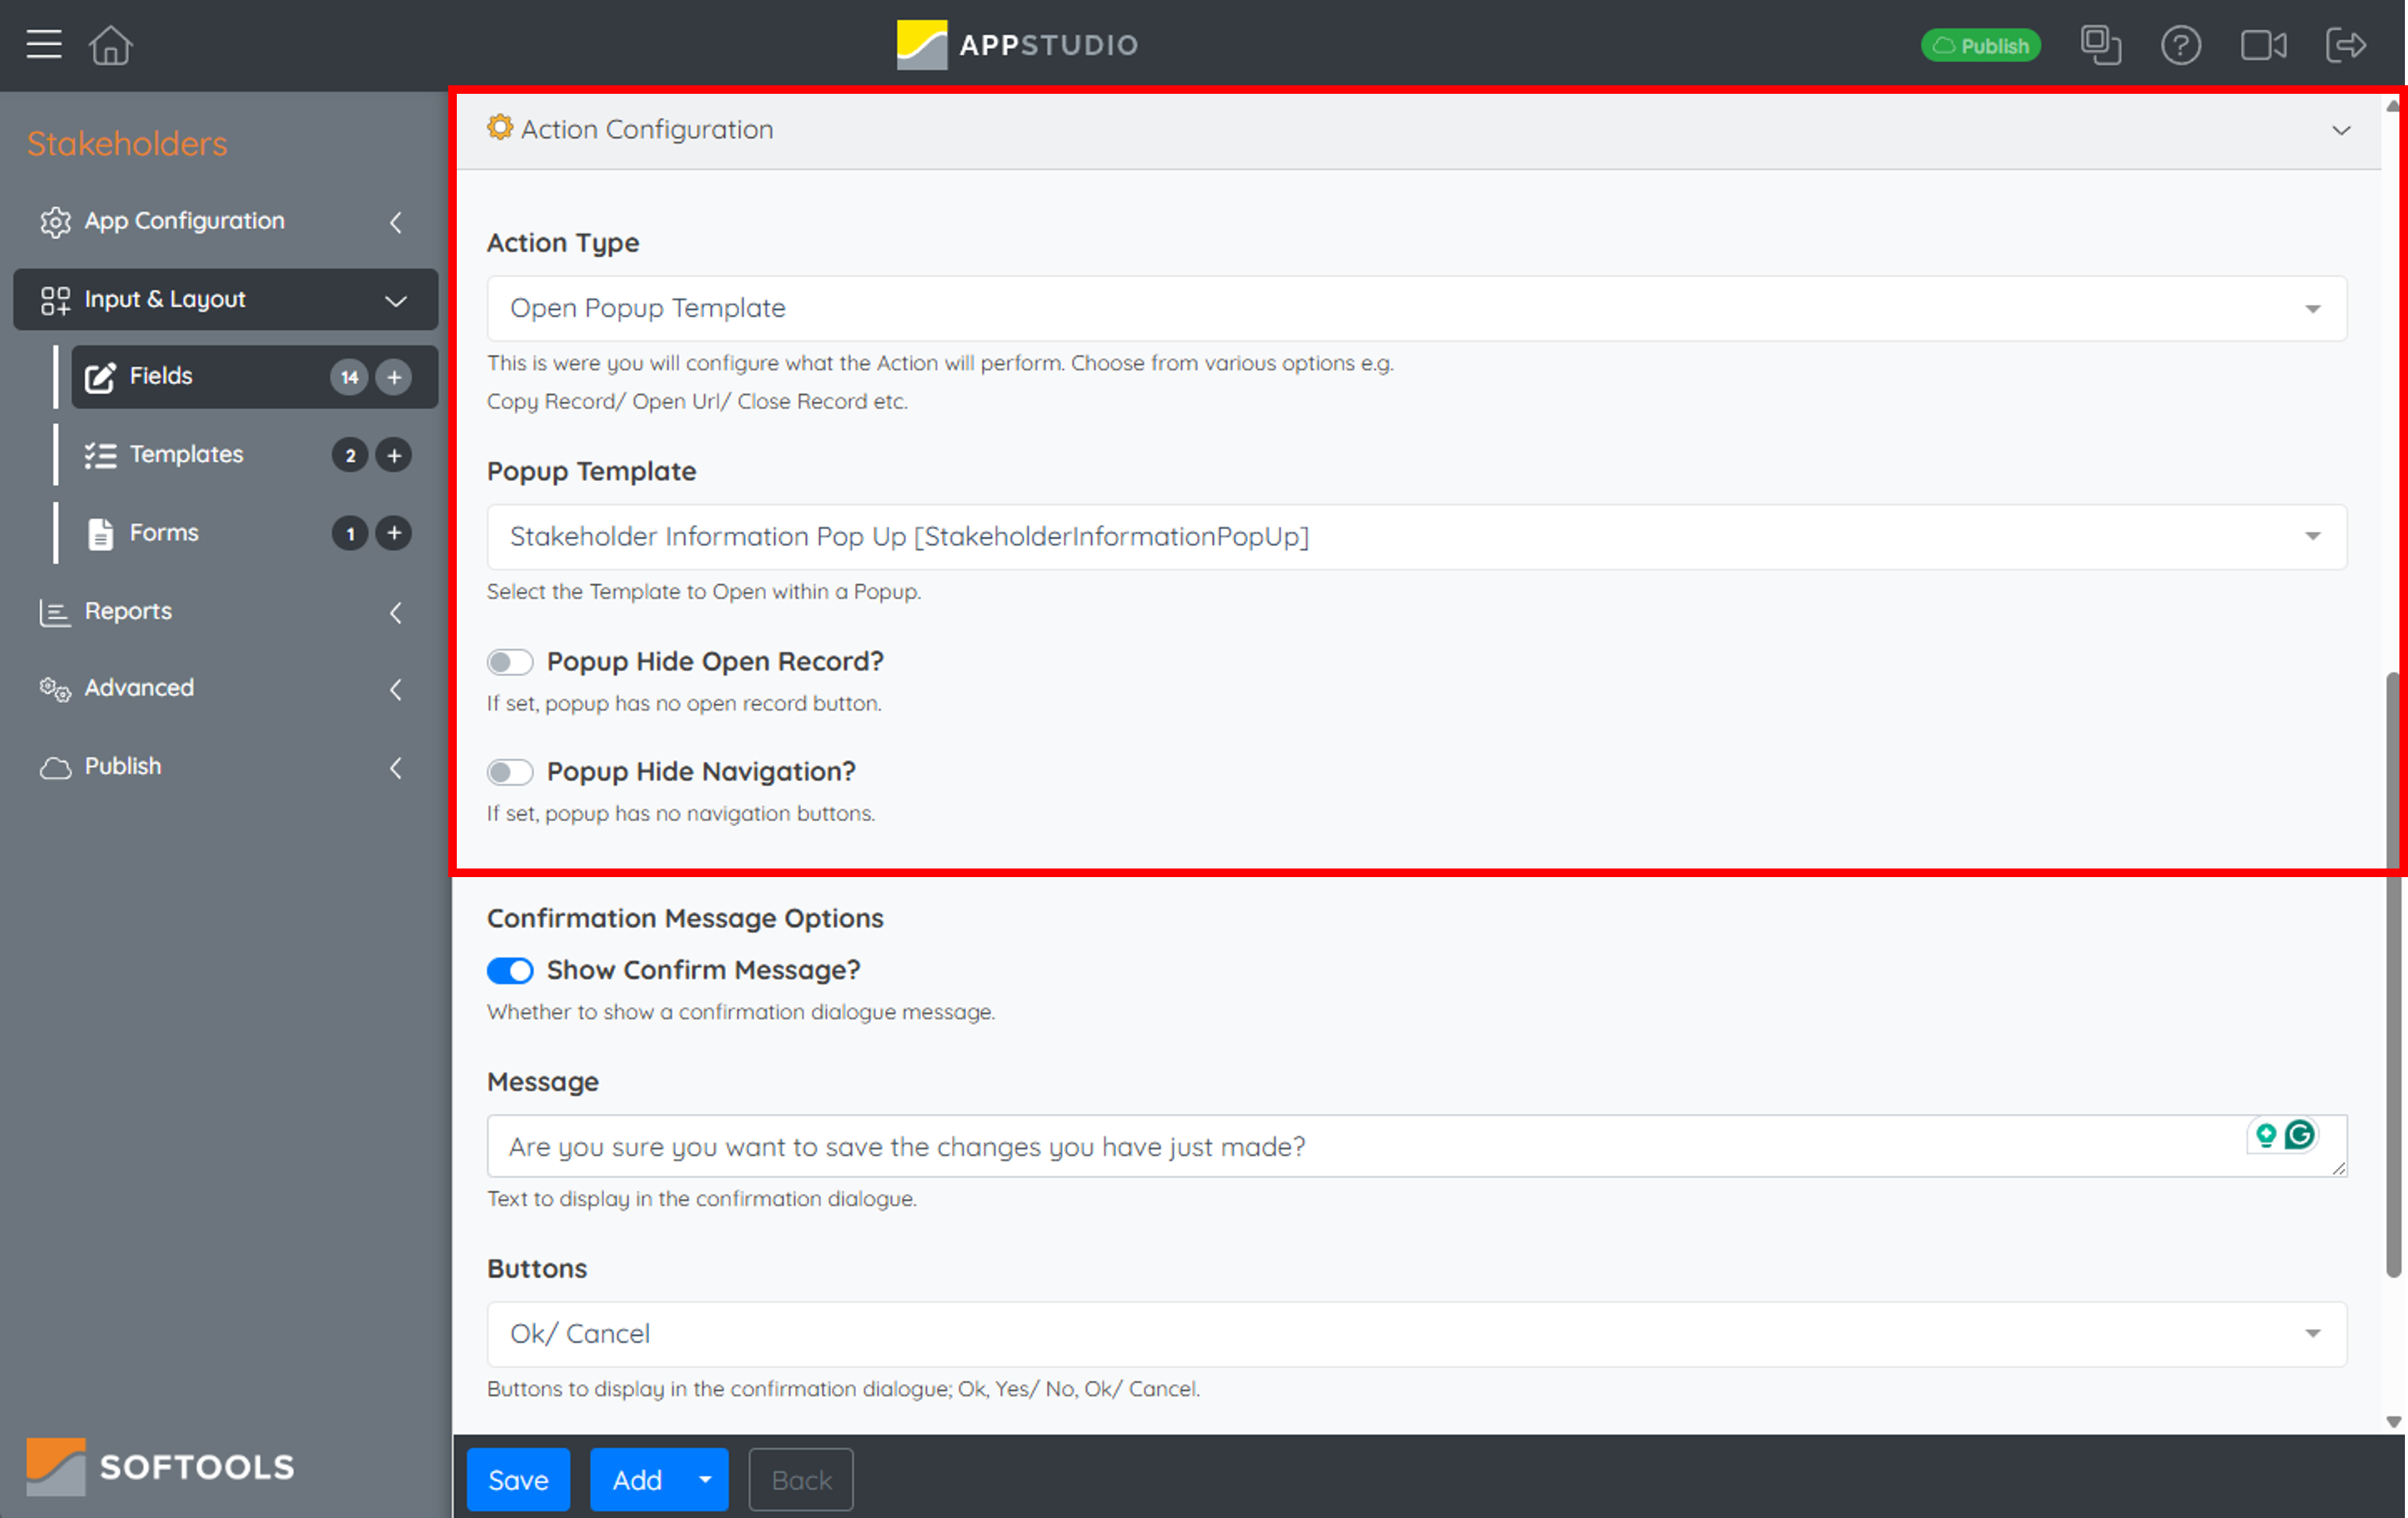Click the App Configuration chevron arrow
Viewport: 2408px width, 1518px height.
click(396, 222)
